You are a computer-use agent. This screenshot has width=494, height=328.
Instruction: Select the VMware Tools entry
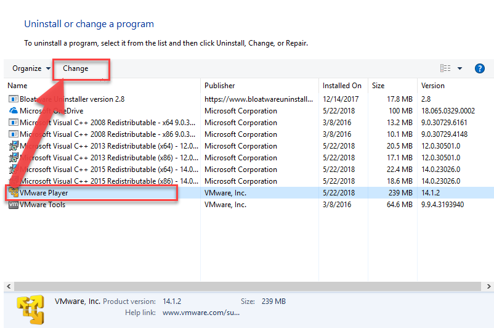click(x=43, y=204)
